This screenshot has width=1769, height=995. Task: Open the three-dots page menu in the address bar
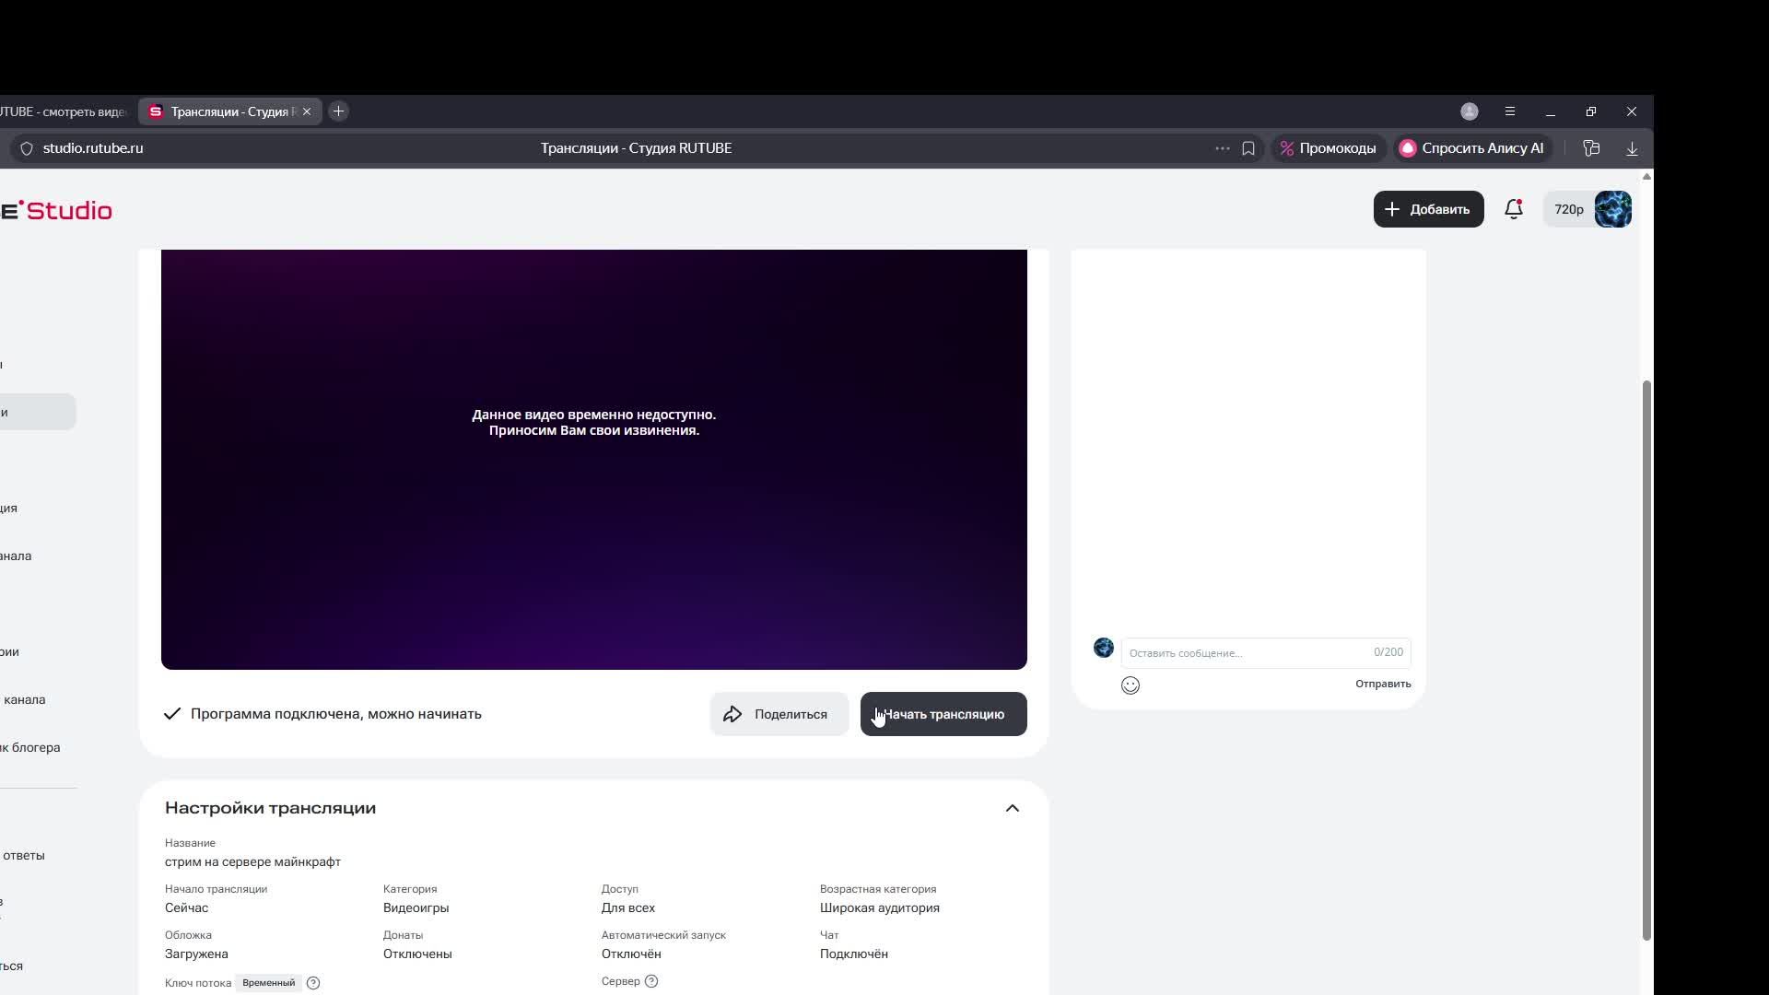coord(1222,148)
